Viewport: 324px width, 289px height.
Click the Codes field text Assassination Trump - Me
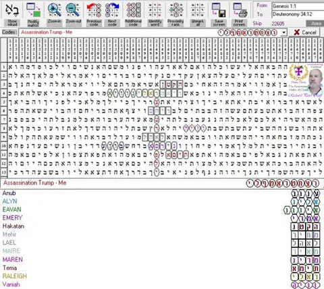[47, 32]
